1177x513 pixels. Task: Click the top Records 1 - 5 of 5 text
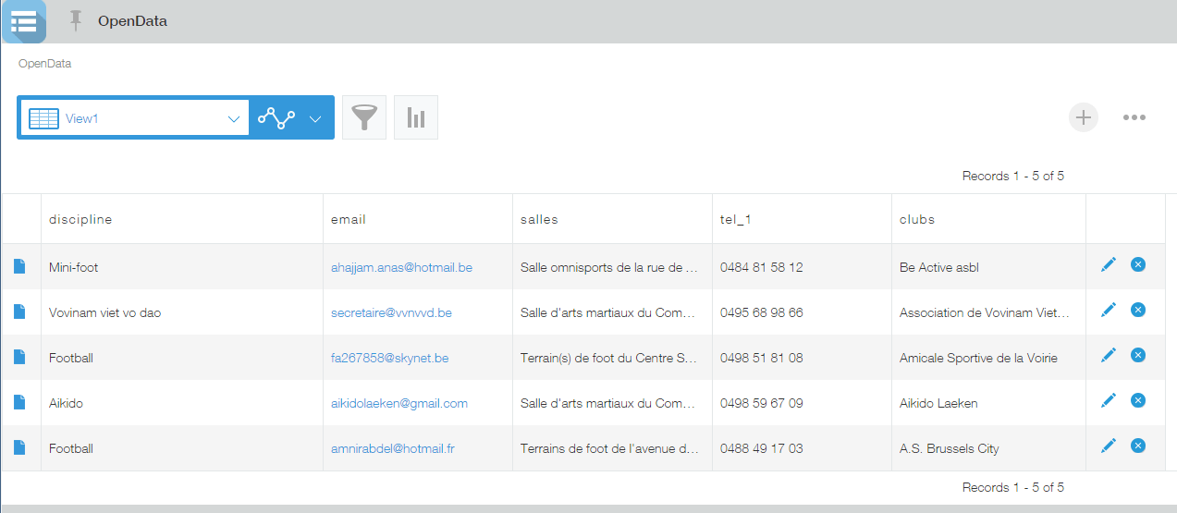point(1012,176)
